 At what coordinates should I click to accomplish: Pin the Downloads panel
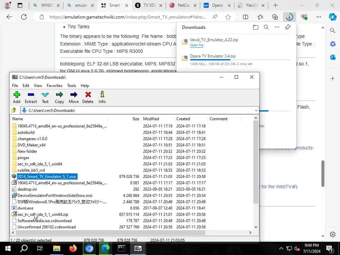(x=288, y=27)
